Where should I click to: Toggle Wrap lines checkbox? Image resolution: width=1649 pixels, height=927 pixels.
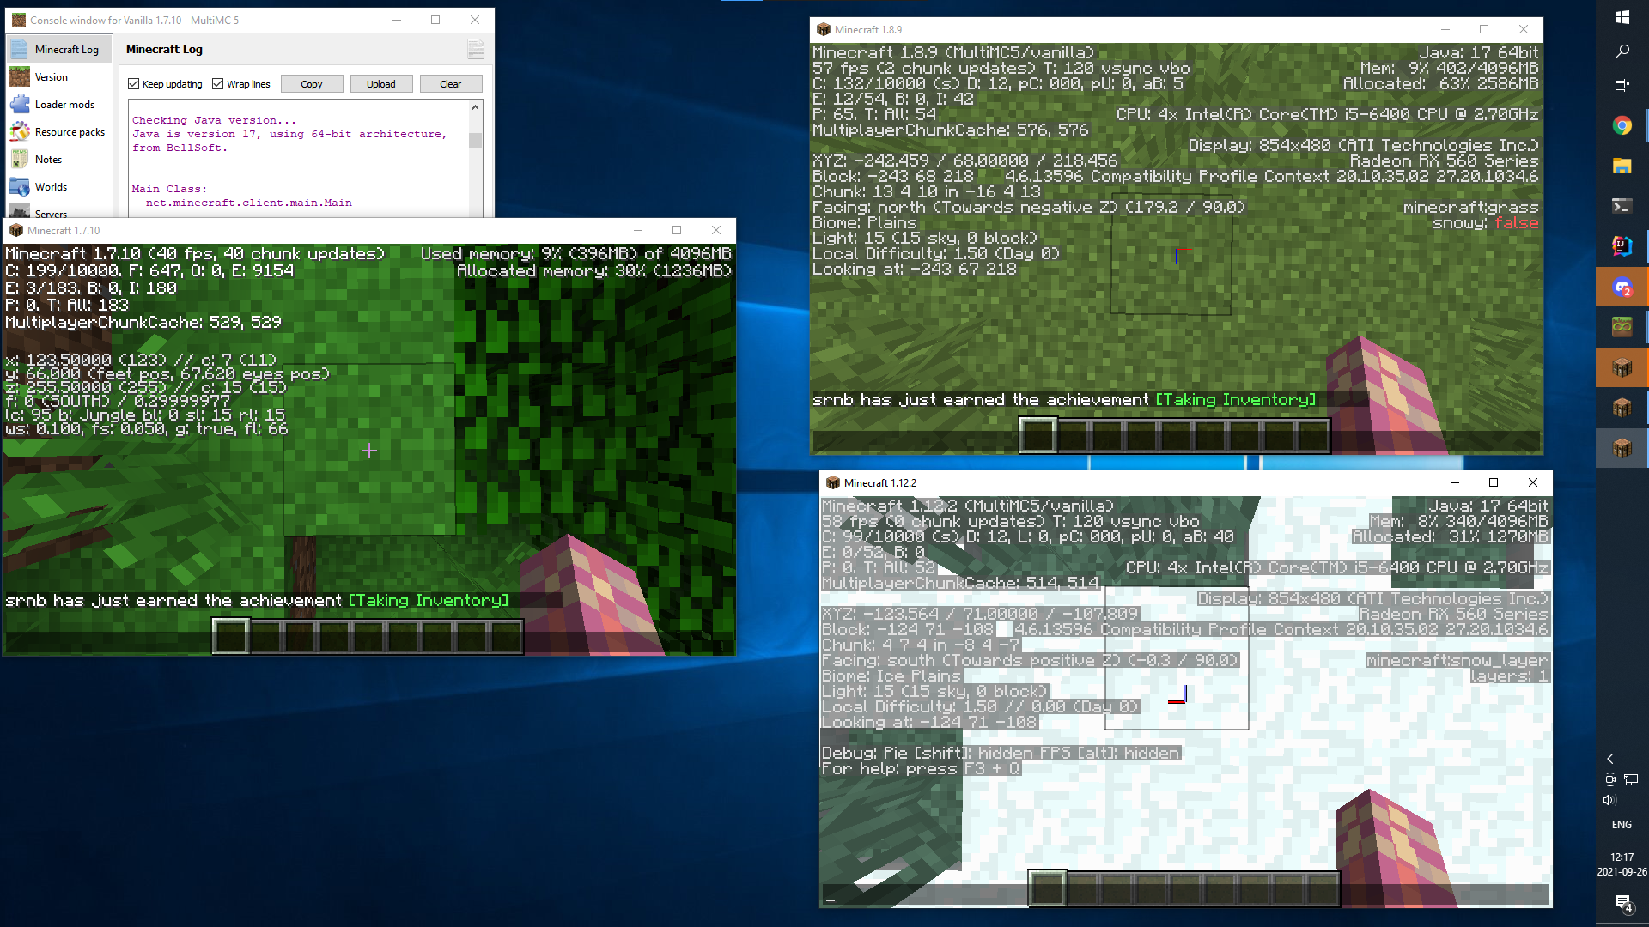pyautogui.click(x=218, y=84)
